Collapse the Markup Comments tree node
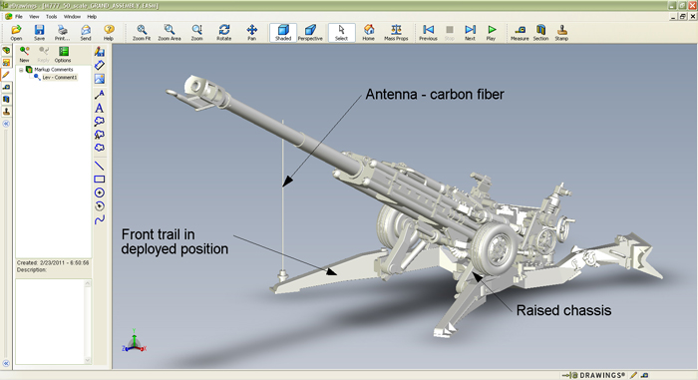 pyautogui.click(x=21, y=70)
